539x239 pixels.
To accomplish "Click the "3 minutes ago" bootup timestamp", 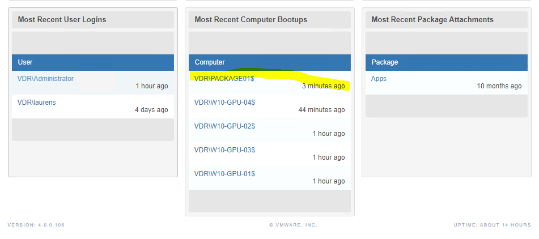I will 324,86.
